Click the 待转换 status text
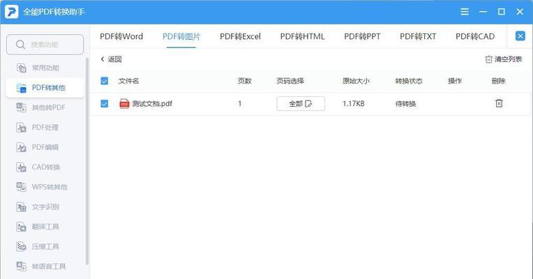533x279 pixels. pyautogui.click(x=405, y=104)
